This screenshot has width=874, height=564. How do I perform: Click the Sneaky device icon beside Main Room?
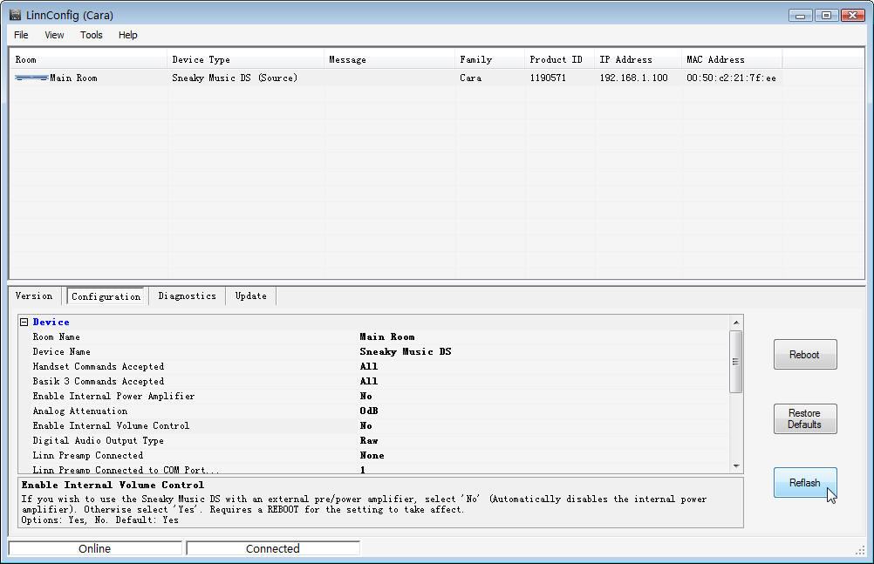[x=31, y=78]
